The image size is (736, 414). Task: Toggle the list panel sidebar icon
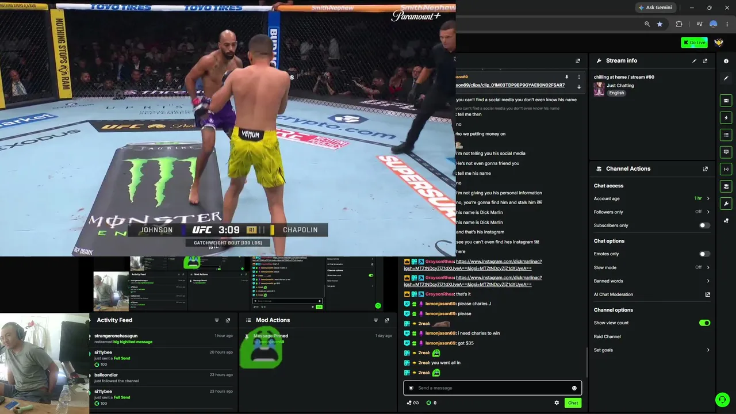tap(726, 135)
